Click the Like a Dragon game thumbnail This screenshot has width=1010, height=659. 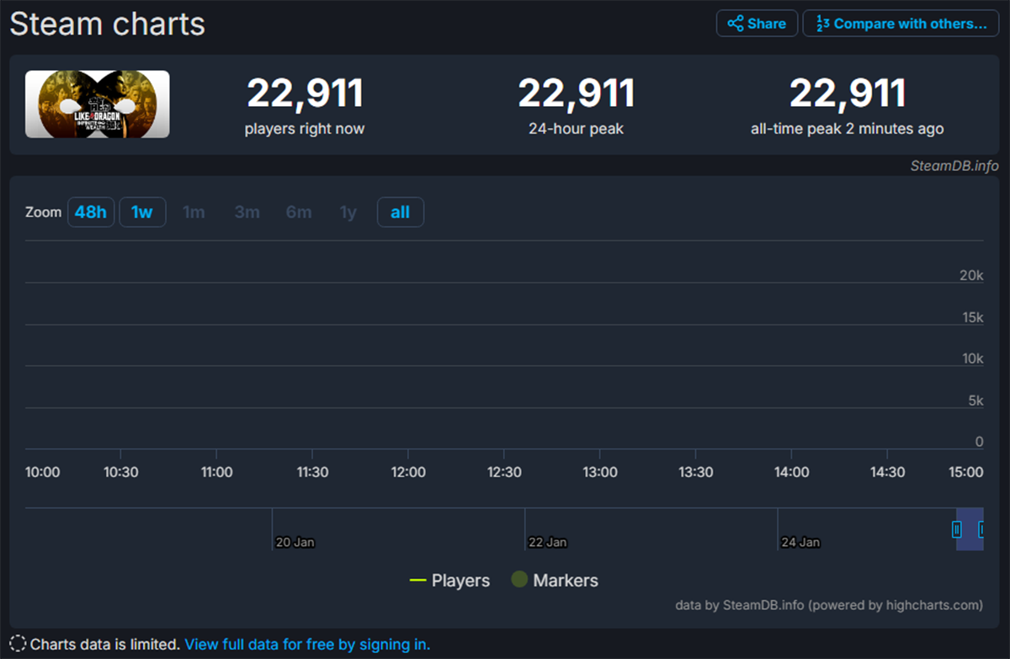coord(98,104)
